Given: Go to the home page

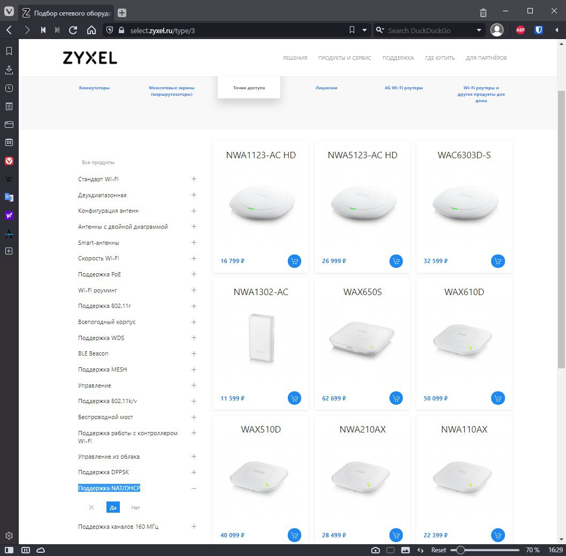Looking at the screenshot, I should (x=91, y=30).
